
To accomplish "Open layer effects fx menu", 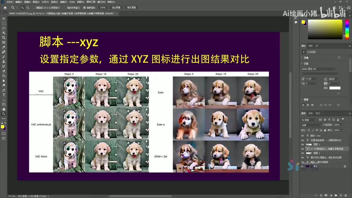I will click(321, 196).
